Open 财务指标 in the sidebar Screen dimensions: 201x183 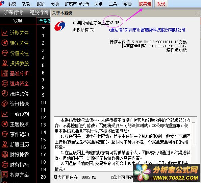[x=19, y=165]
